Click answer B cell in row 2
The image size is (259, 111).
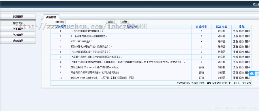201,36
